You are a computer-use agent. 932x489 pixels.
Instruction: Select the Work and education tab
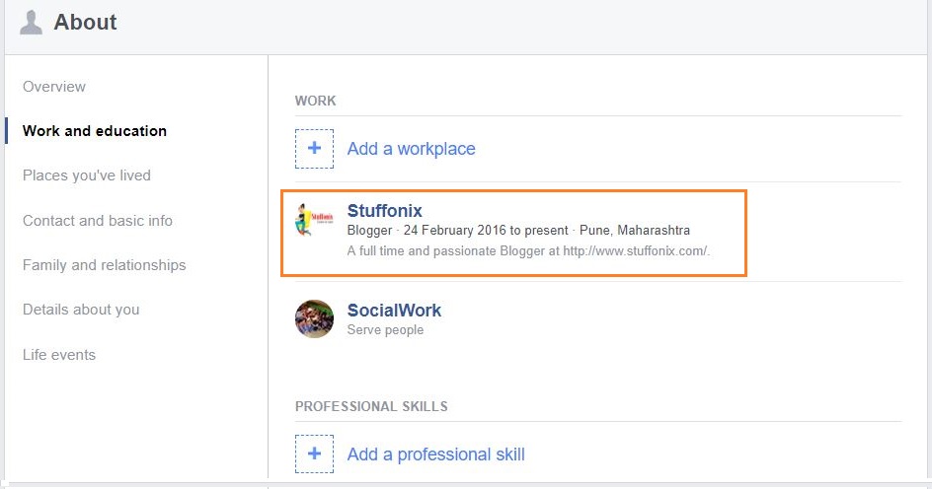coord(95,131)
